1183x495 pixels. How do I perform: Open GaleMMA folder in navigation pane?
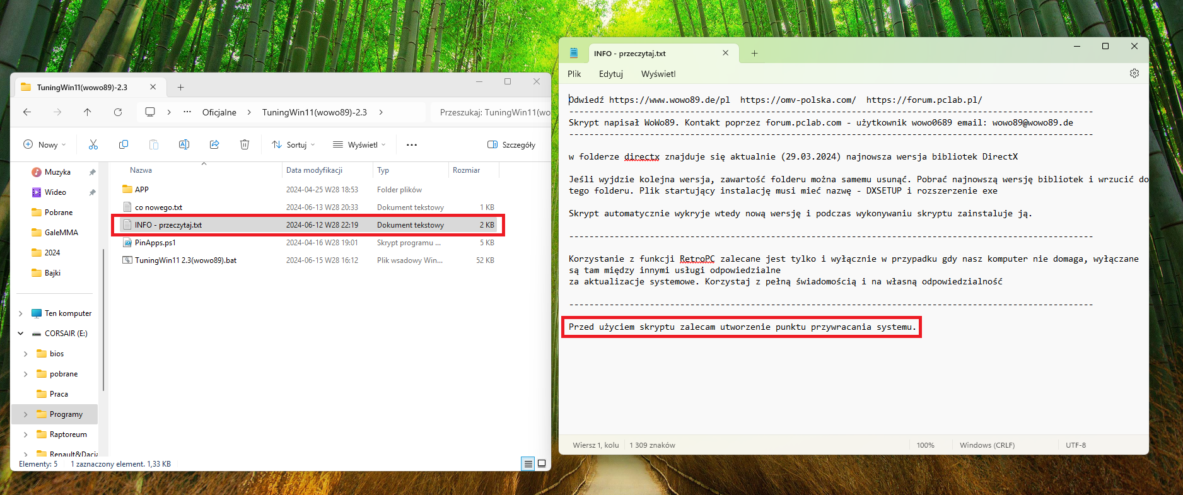coord(61,233)
